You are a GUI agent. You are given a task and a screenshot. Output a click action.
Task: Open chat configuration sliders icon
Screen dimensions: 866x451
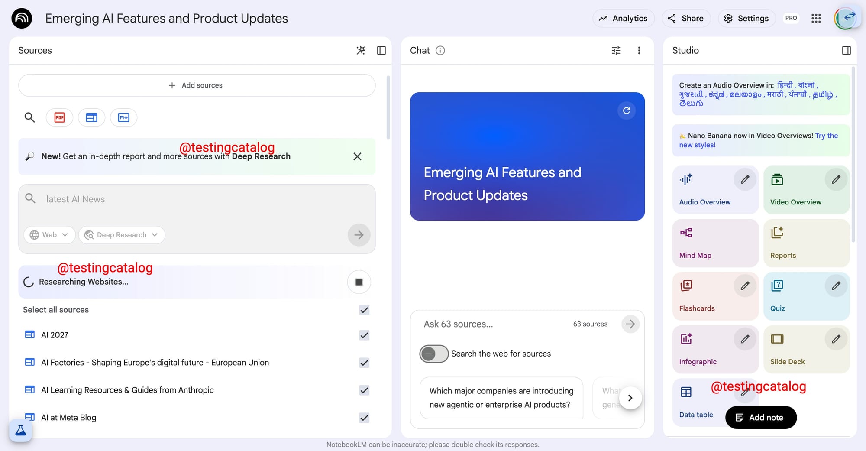tap(616, 51)
